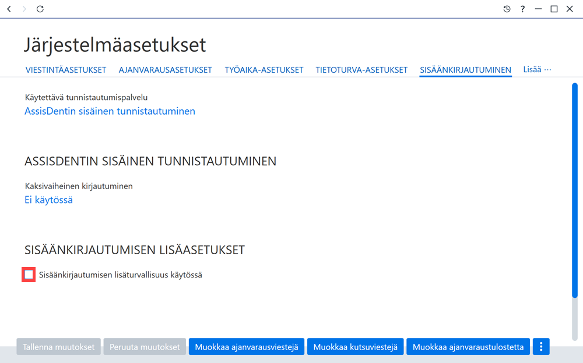Click the vertical scrollbar thumb
583x363 pixels.
pos(575,190)
